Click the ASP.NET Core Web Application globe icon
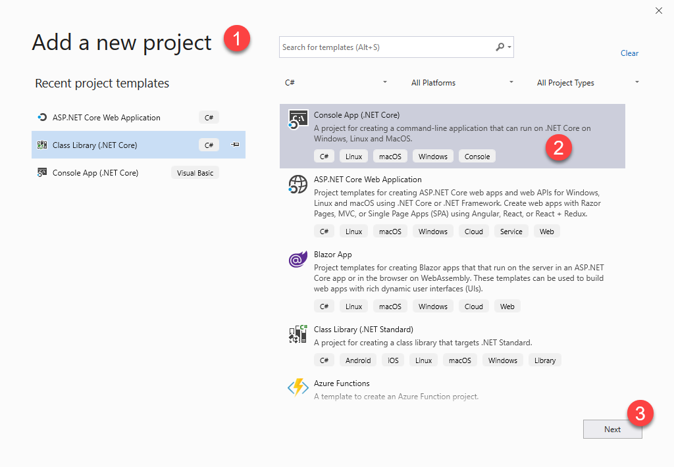The width and height of the screenshot is (674, 467). click(298, 184)
